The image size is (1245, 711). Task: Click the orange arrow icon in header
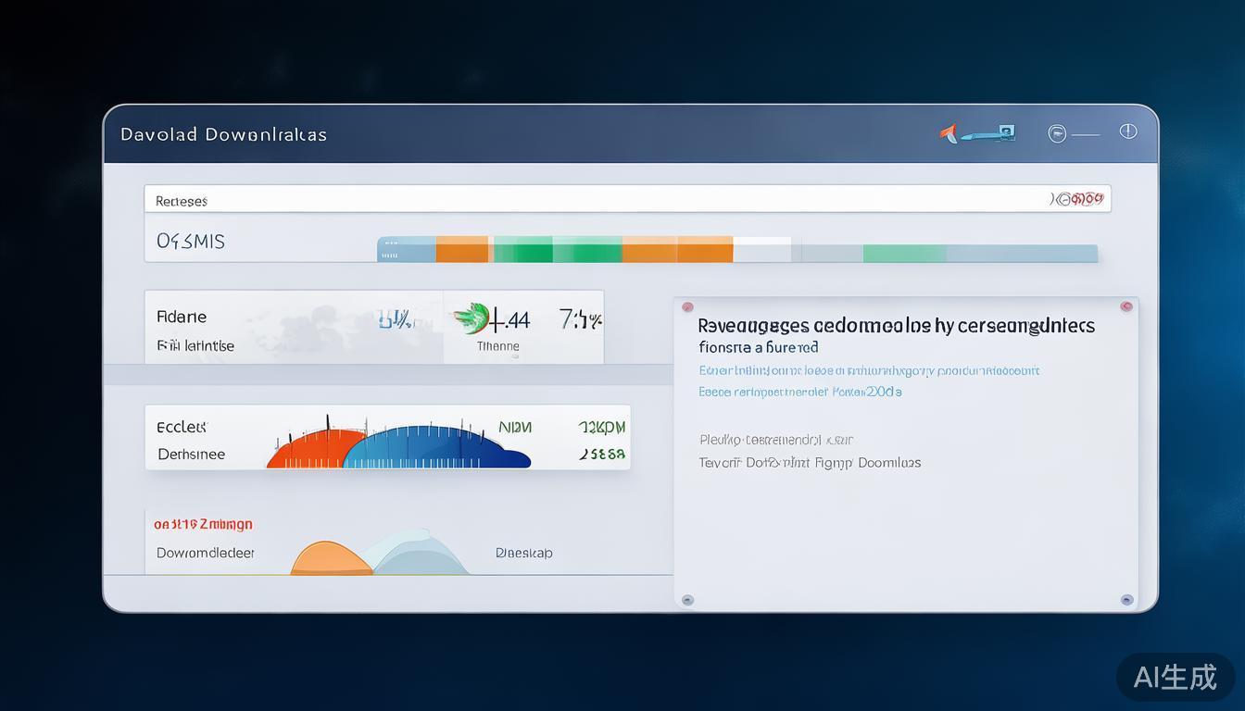point(949,133)
